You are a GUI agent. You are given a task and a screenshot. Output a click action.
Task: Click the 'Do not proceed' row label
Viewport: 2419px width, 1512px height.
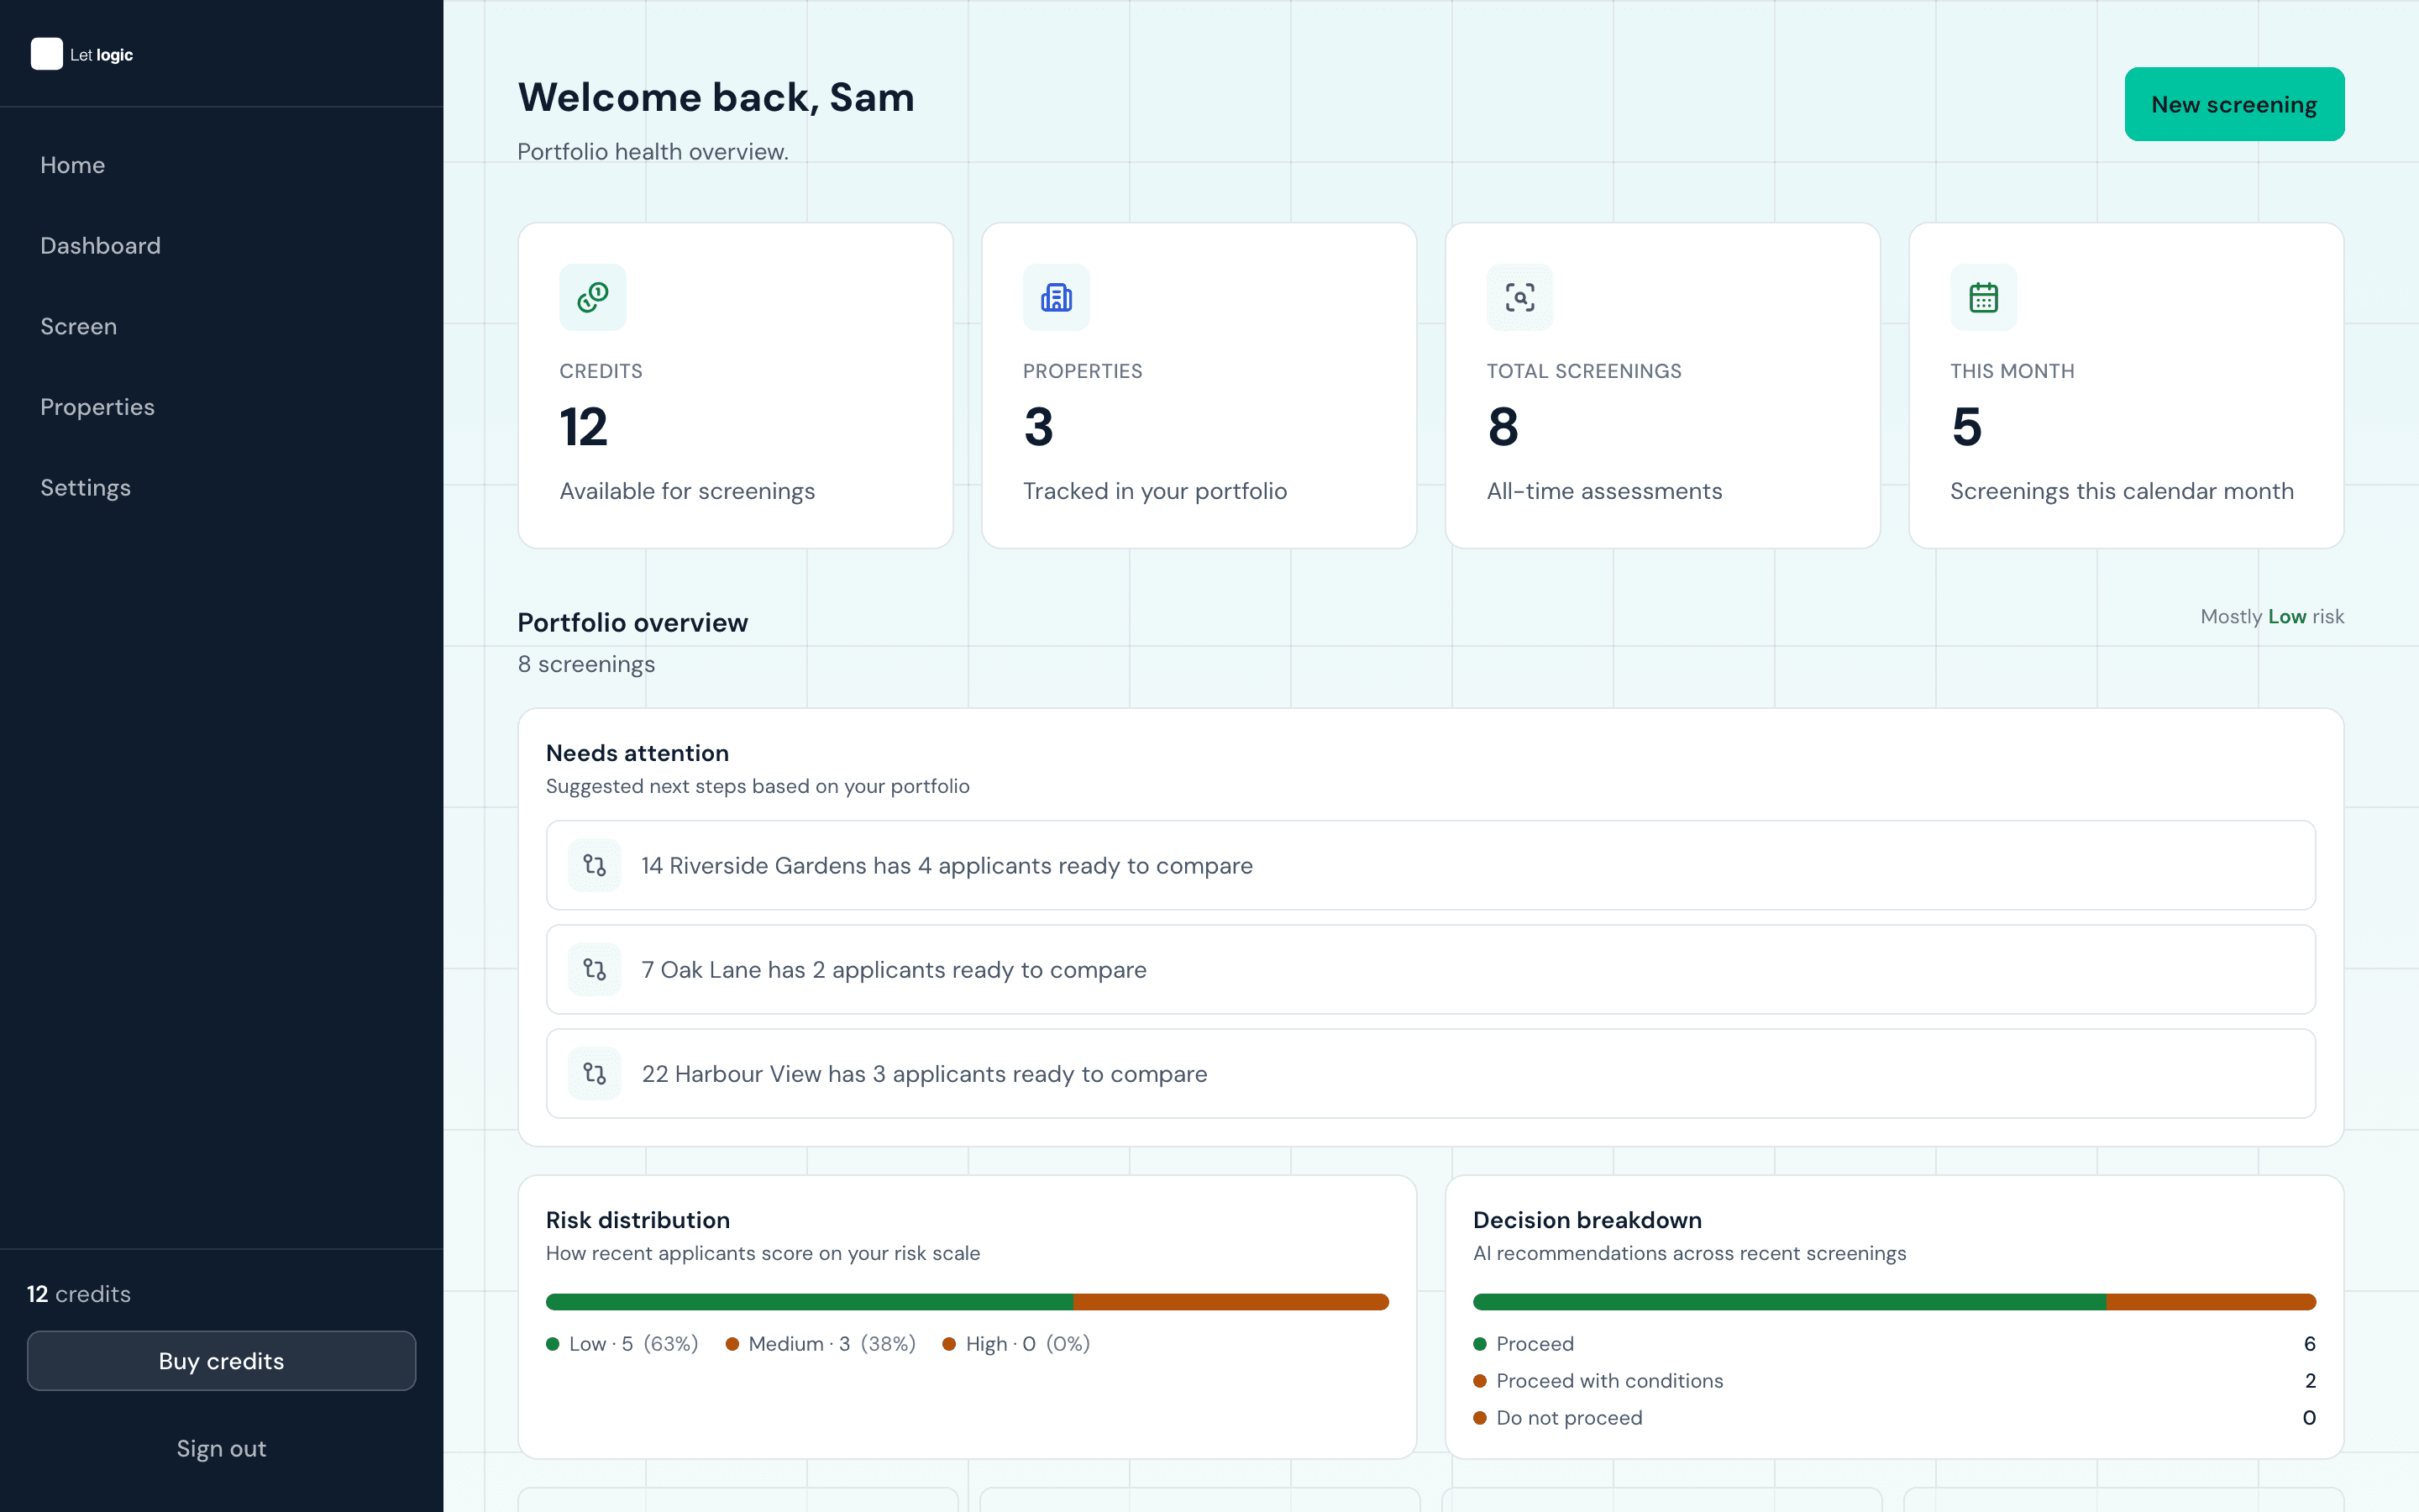(x=1569, y=1418)
